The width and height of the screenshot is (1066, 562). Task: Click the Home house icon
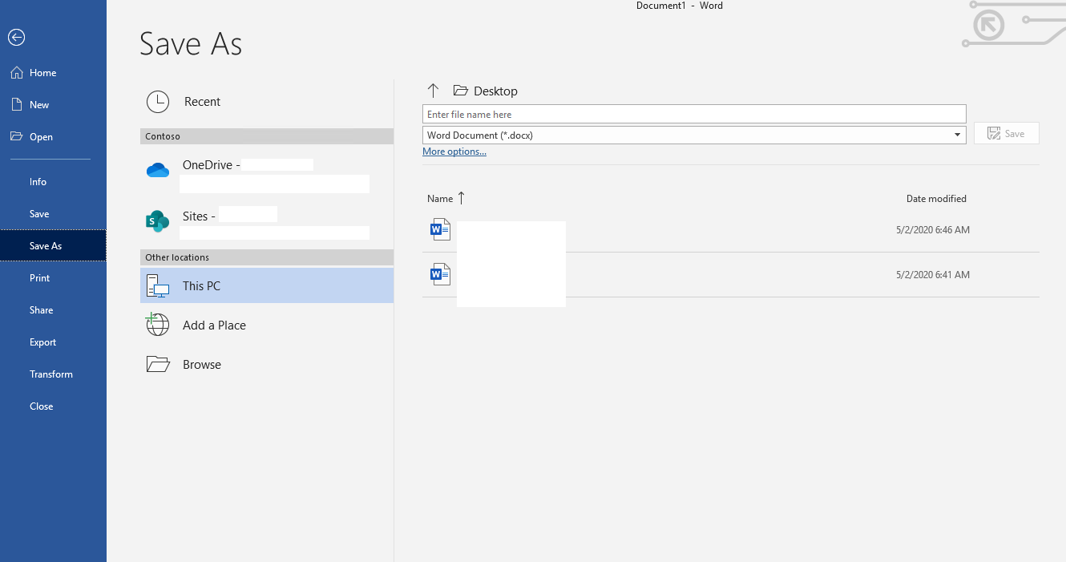point(16,72)
